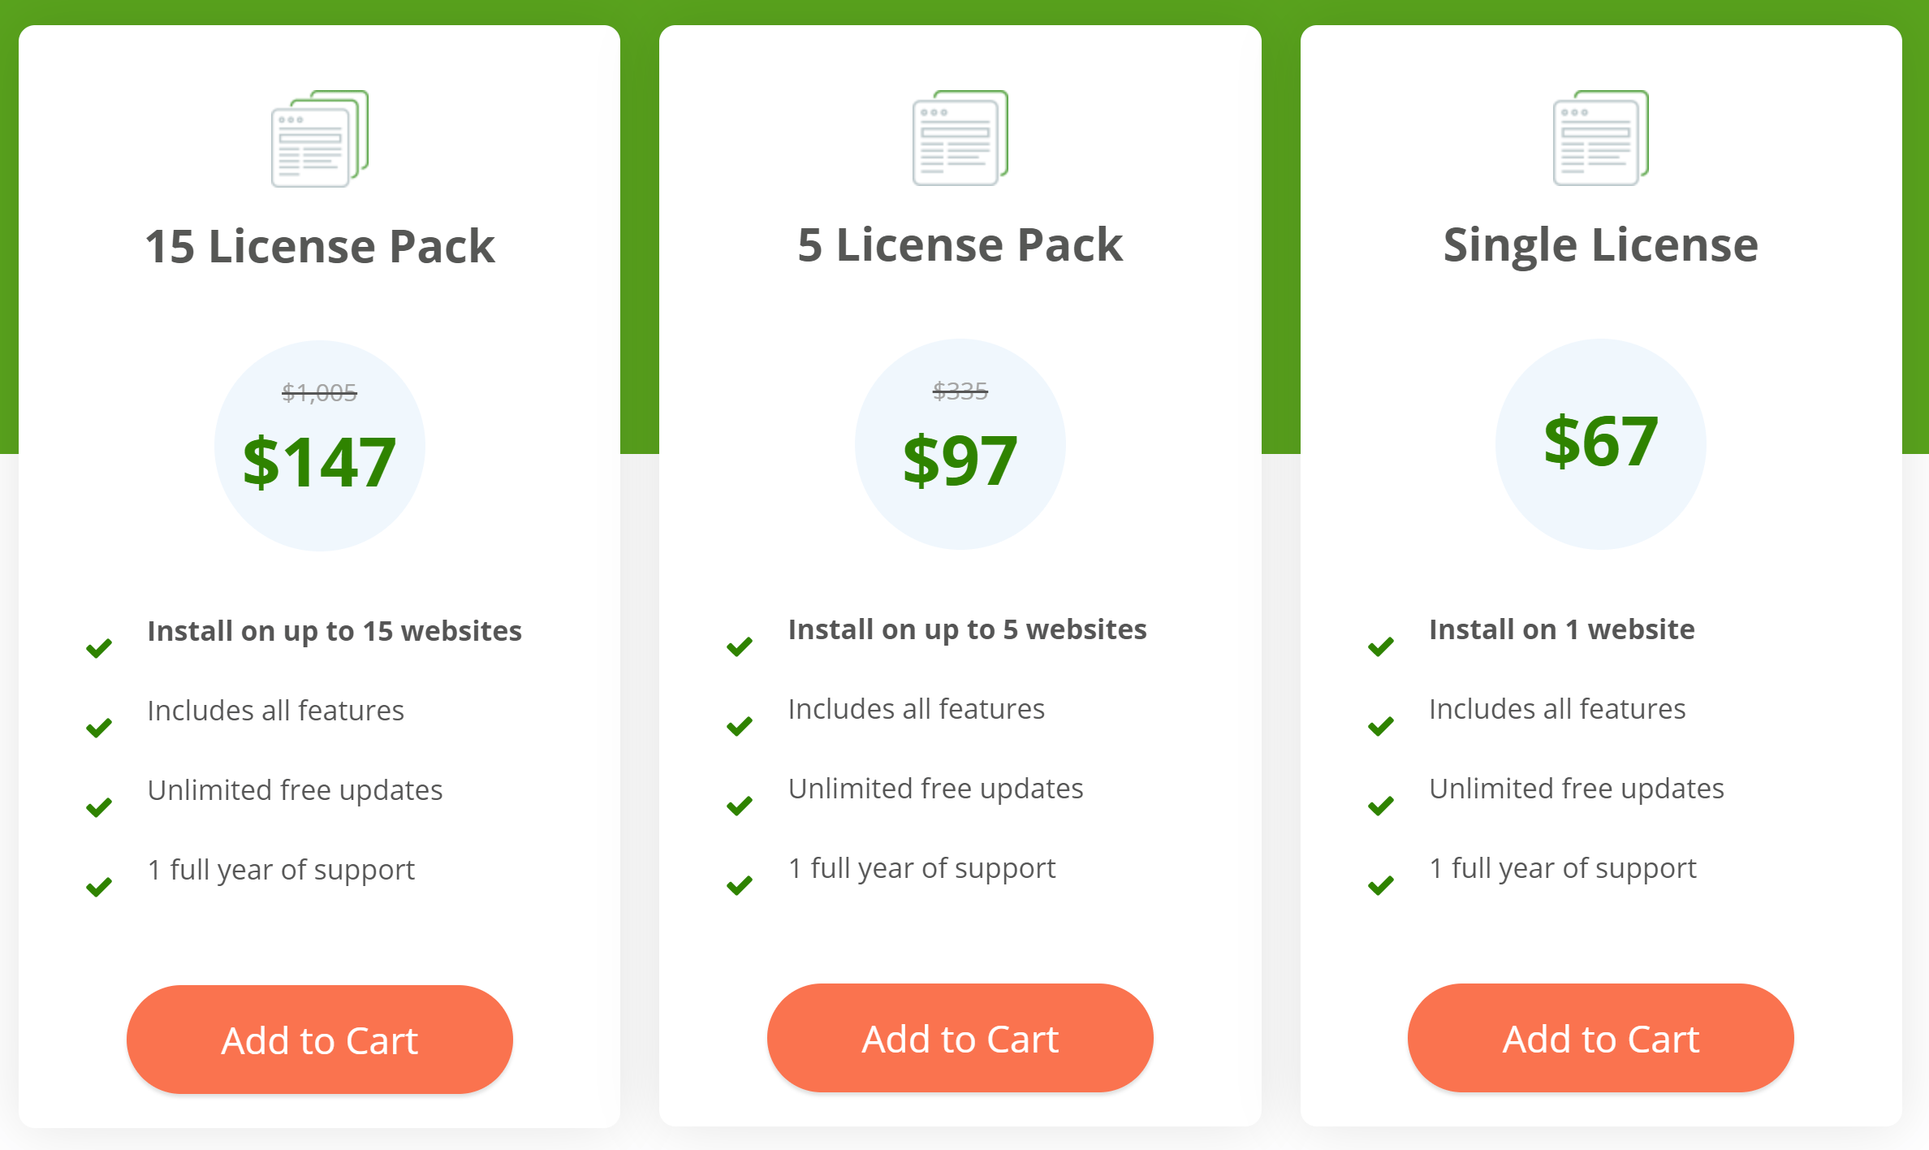Viewport: 1929px width, 1150px height.
Task: Click checkmark beside Install on up to 15 websites
Action: click(99, 648)
